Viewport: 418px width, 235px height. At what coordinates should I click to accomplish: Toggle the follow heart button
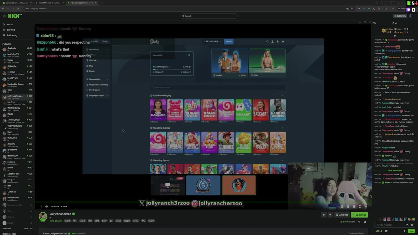pos(330,215)
